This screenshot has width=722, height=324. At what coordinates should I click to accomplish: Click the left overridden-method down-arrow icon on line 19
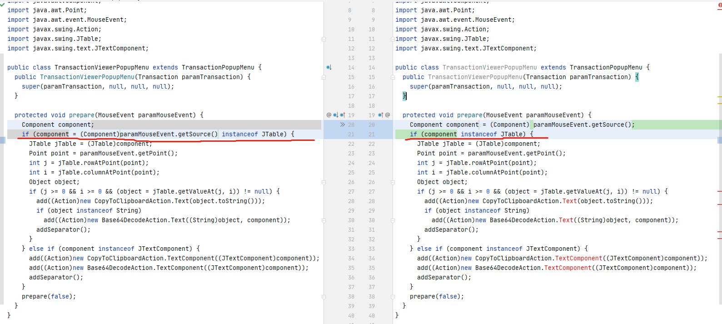[x=335, y=115]
